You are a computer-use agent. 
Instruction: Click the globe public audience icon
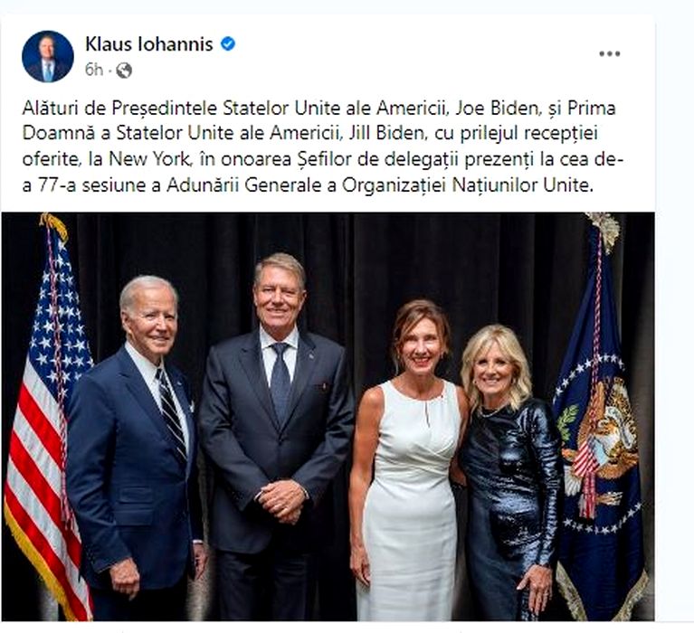tap(124, 70)
